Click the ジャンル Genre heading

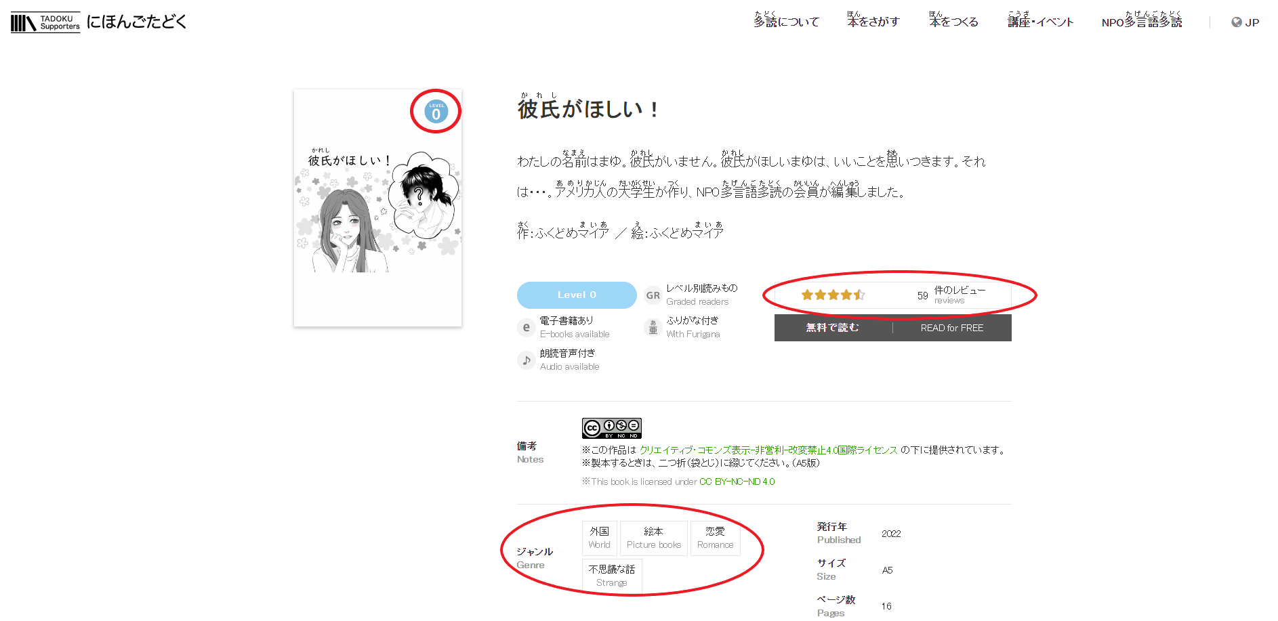coord(535,558)
